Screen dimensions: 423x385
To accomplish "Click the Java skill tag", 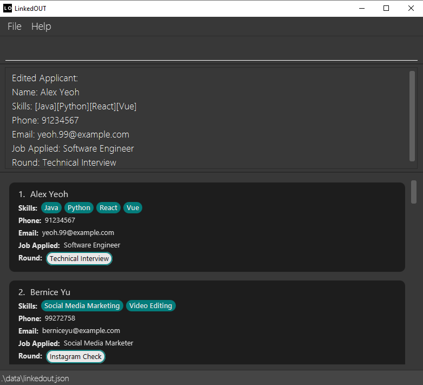I will (x=51, y=208).
